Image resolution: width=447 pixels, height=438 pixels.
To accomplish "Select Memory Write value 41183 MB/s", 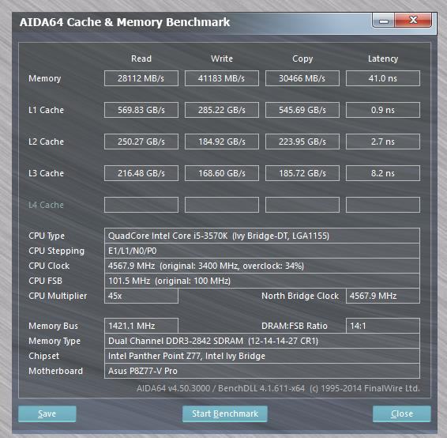I will (x=222, y=78).
